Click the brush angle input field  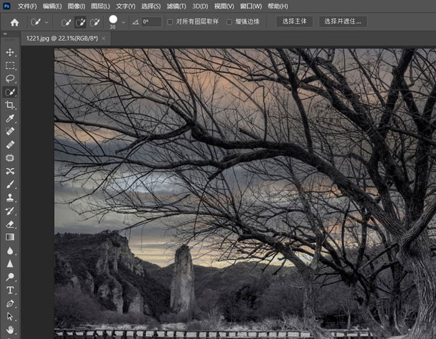[151, 22]
